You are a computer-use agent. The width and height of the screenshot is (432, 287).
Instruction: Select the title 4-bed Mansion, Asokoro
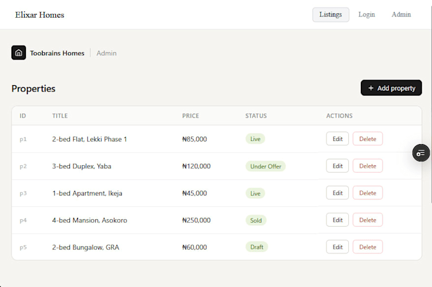[x=90, y=220]
